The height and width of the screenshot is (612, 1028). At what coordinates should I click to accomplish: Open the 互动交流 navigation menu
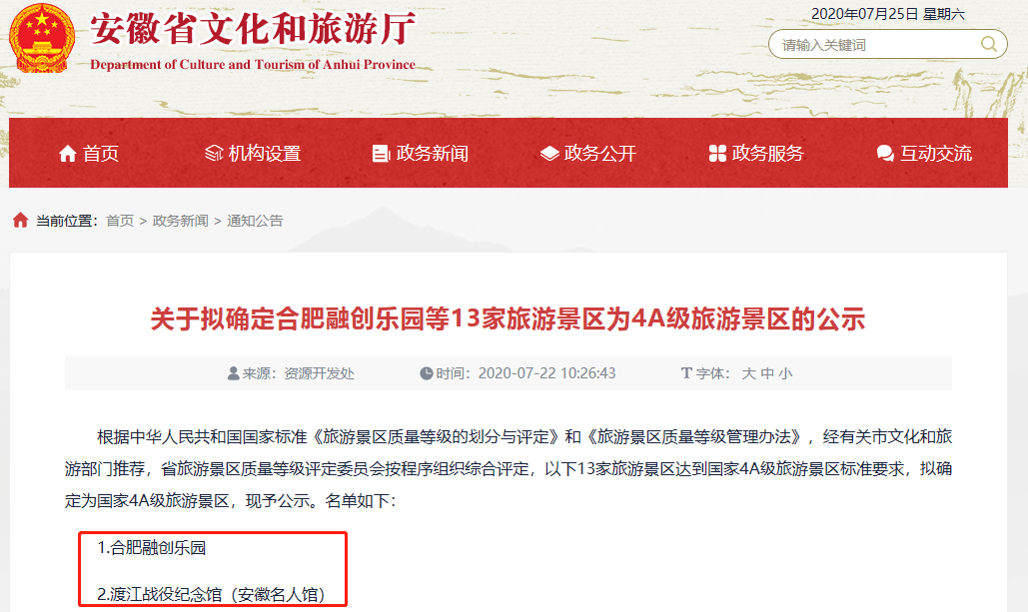924,154
